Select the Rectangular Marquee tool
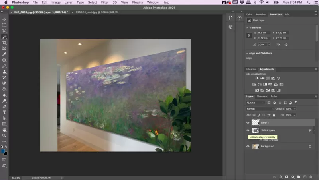319x180 pixels. point(4,25)
